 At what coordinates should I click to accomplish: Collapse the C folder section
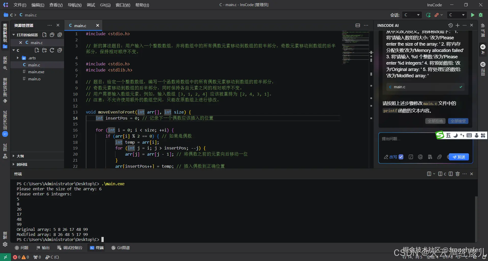[x=13, y=50]
